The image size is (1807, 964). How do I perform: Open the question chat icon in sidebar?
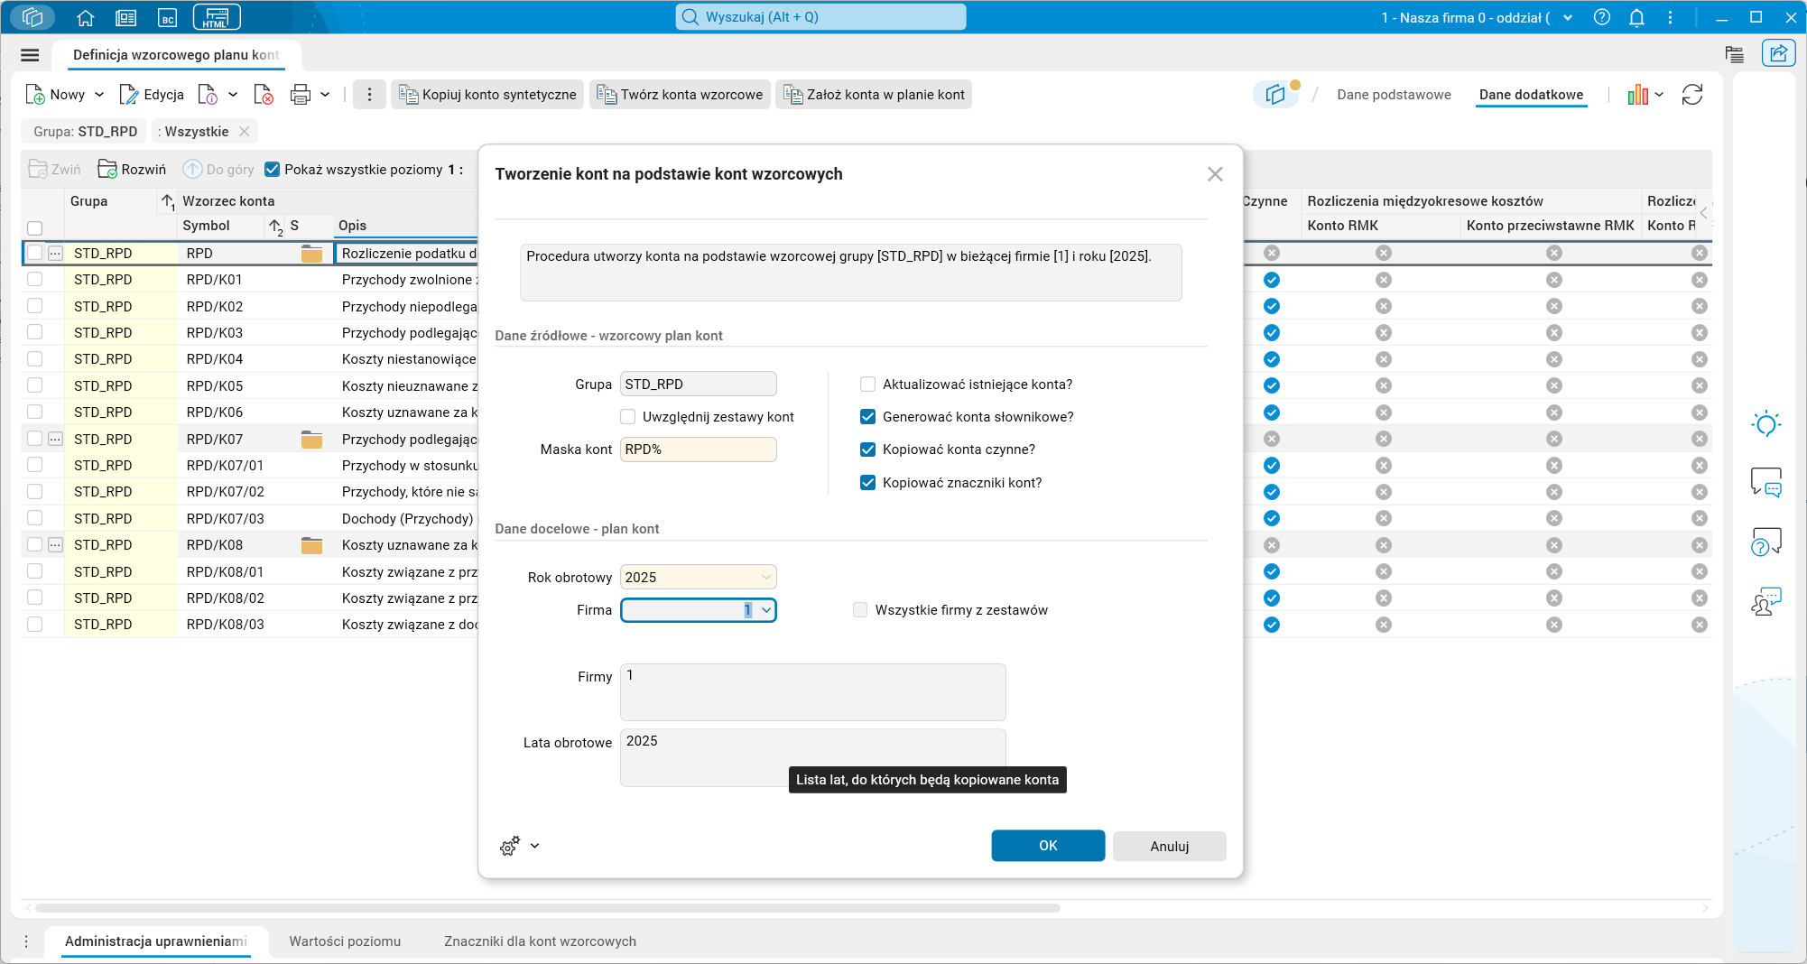click(x=1766, y=542)
